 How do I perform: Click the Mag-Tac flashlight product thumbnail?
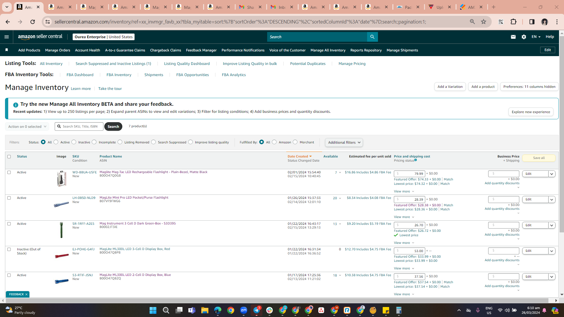tap(61, 179)
